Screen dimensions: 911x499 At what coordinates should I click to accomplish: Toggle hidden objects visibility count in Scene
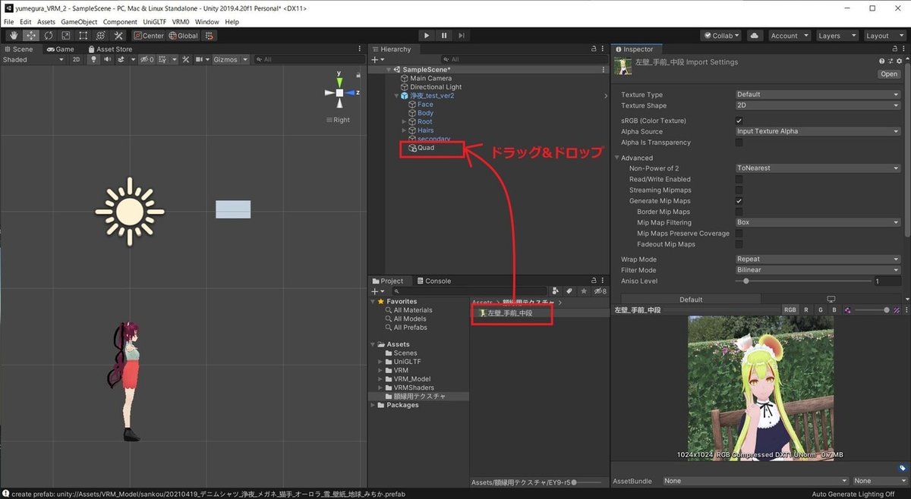pos(147,59)
